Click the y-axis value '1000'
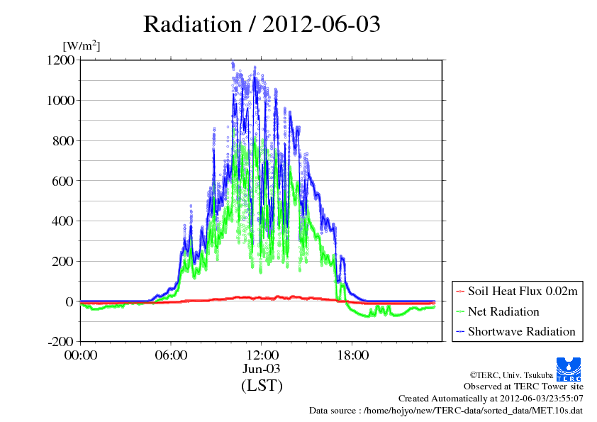This screenshot has height=422, width=597. point(60,101)
